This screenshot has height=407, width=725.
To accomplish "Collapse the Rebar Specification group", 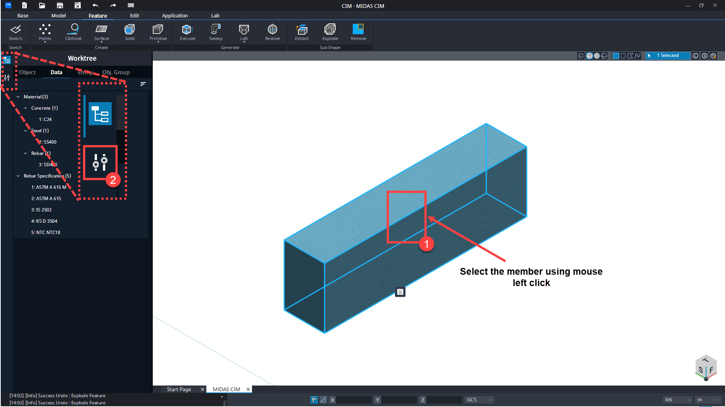I will [x=18, y=176].
